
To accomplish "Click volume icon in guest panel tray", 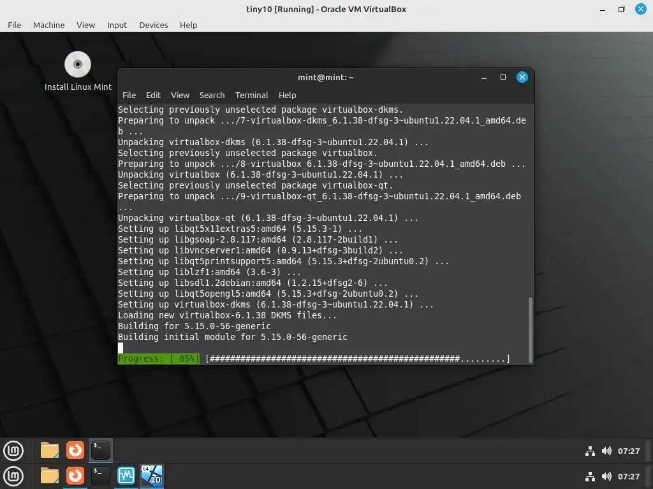I will pyautogui.click(x=606, y=451).
